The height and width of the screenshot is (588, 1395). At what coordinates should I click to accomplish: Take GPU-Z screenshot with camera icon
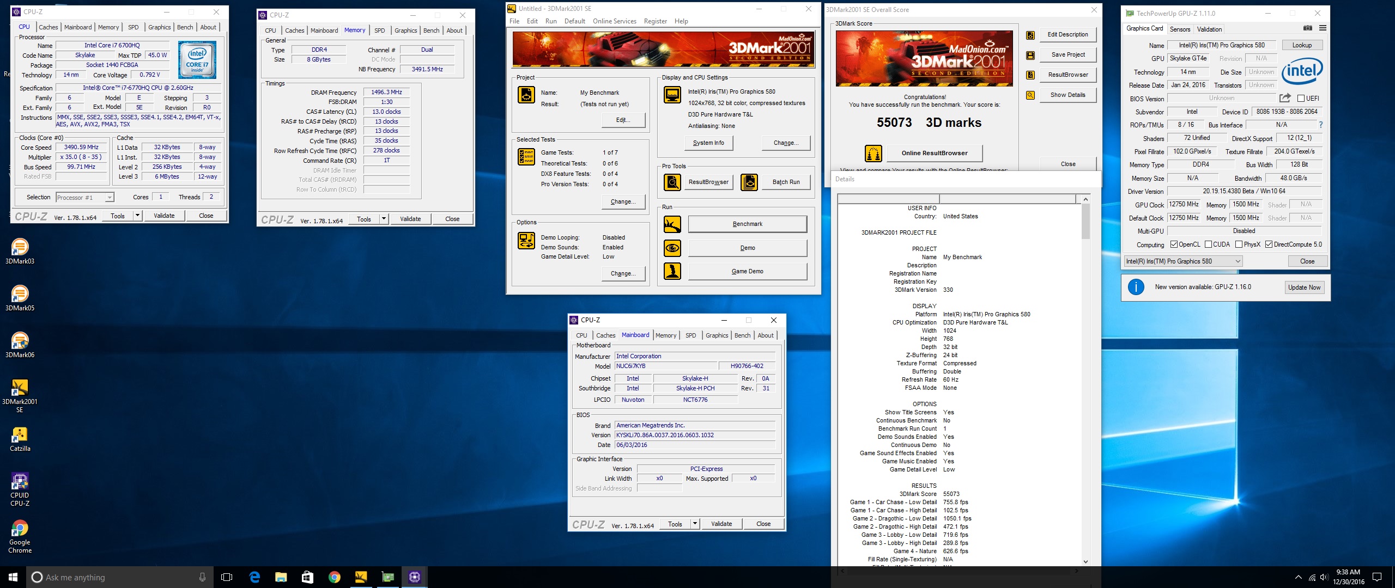tap(1307, 28)
